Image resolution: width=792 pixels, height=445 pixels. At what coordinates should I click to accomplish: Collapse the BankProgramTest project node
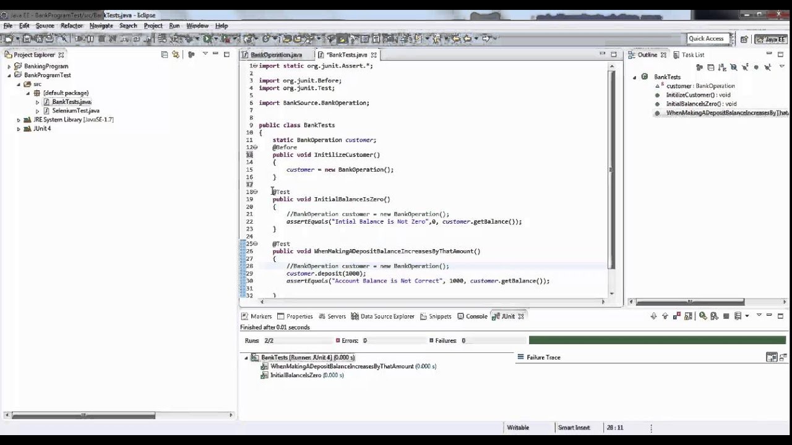coord(9,75)
